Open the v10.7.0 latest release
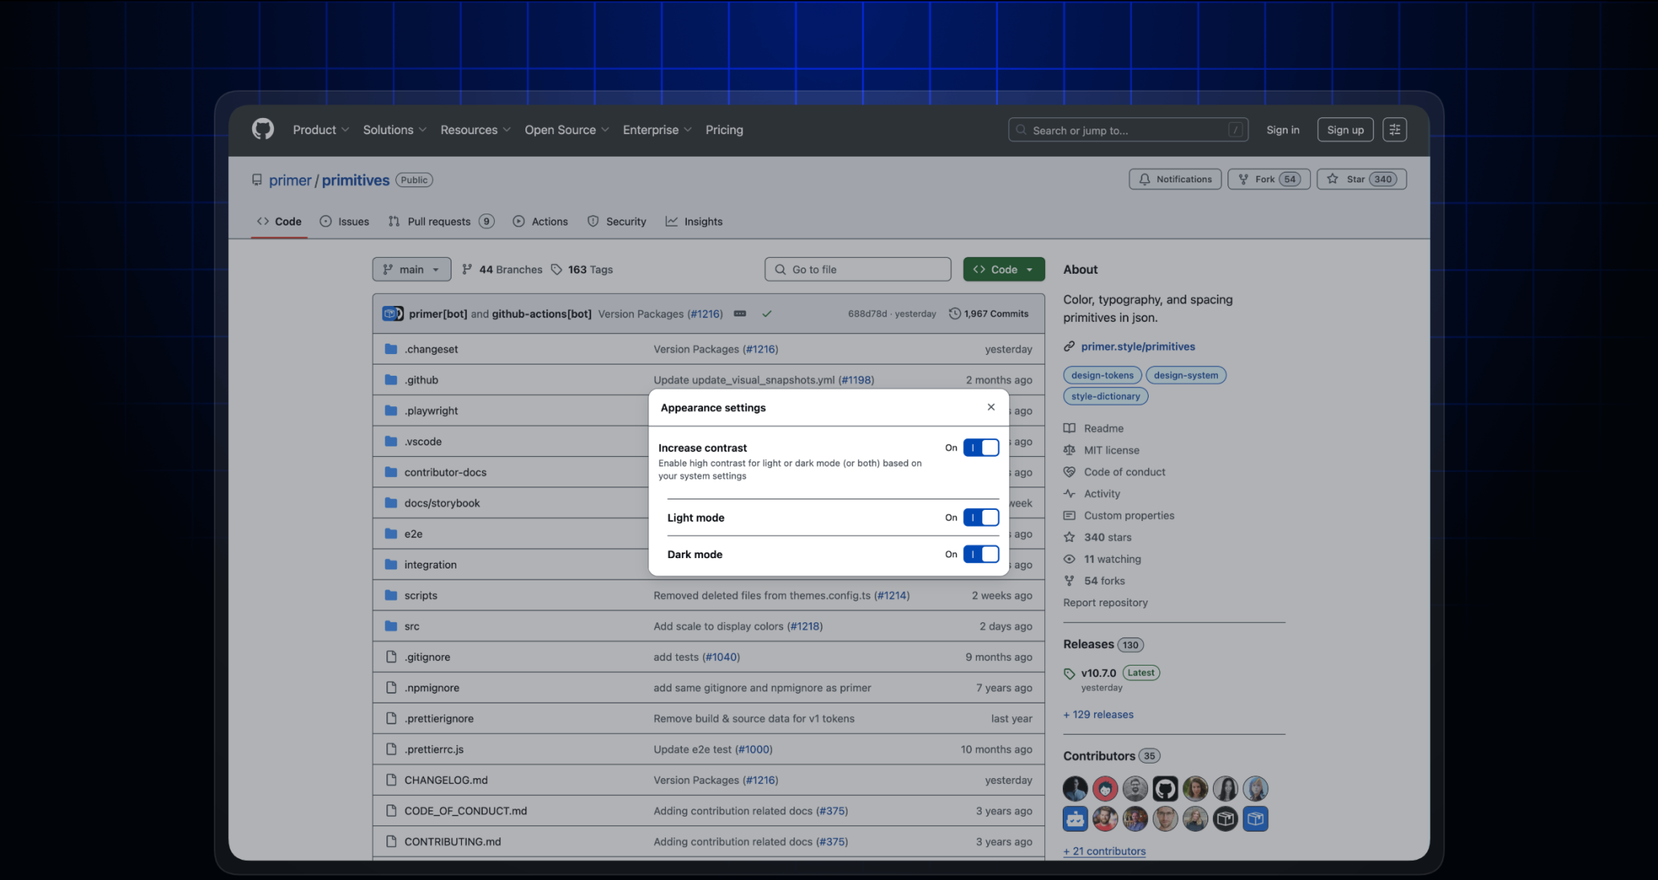The height and width of the screenshot is (880, 1658). pos(1099,674)
